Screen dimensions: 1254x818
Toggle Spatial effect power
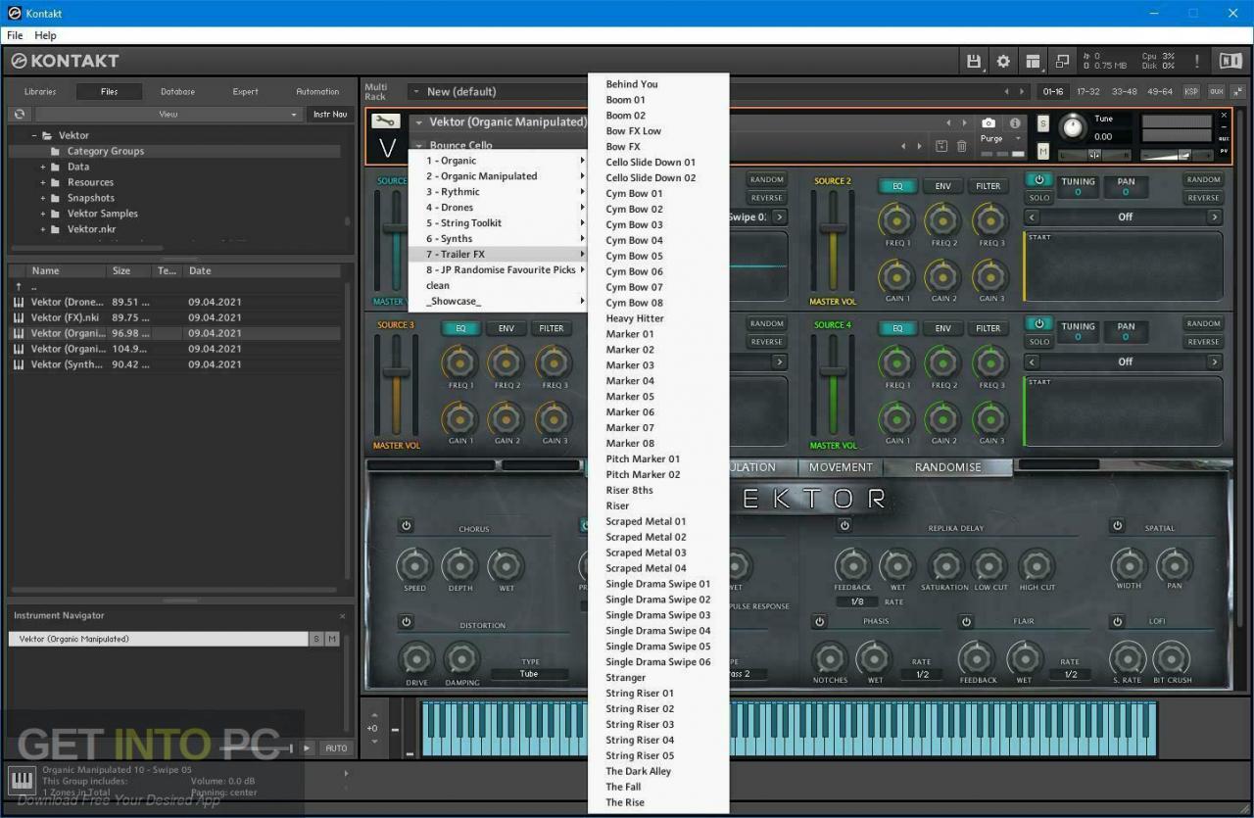(1117, 526)
